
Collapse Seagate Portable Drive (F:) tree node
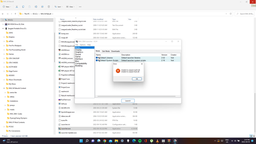coord(3,28)
